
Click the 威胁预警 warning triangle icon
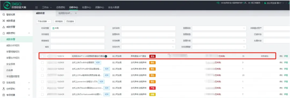point(3,27)
